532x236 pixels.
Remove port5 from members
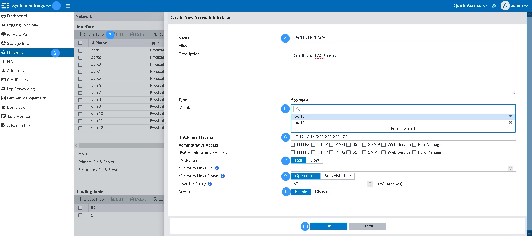coord(511,116)
